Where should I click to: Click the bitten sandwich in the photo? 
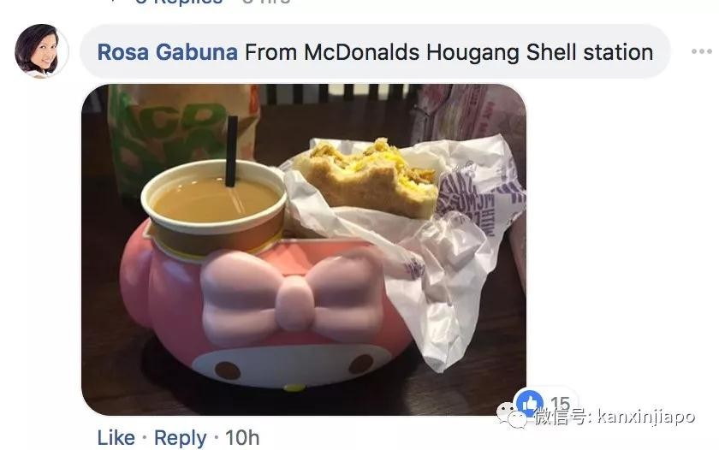pyautogui.click(x=367, y=180)
